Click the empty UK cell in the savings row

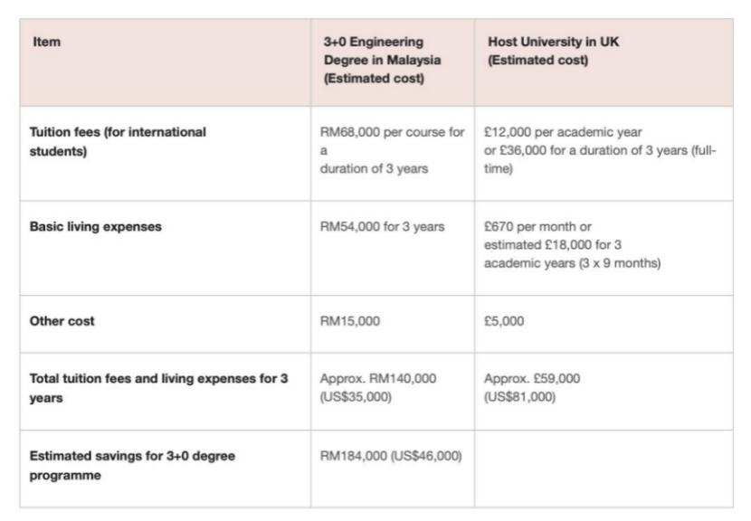(x=603, y=468)
